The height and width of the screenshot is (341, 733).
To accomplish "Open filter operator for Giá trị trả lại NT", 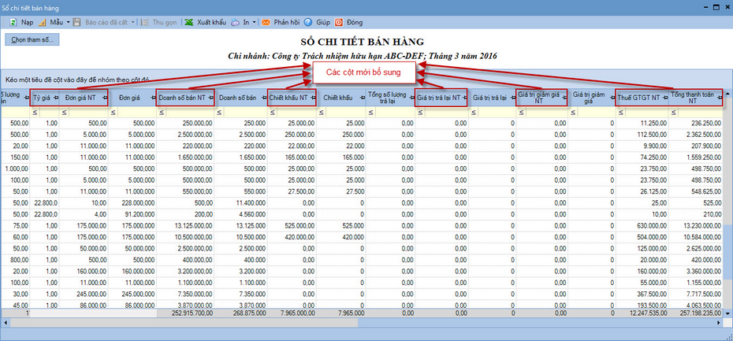I will coord(419,112).
